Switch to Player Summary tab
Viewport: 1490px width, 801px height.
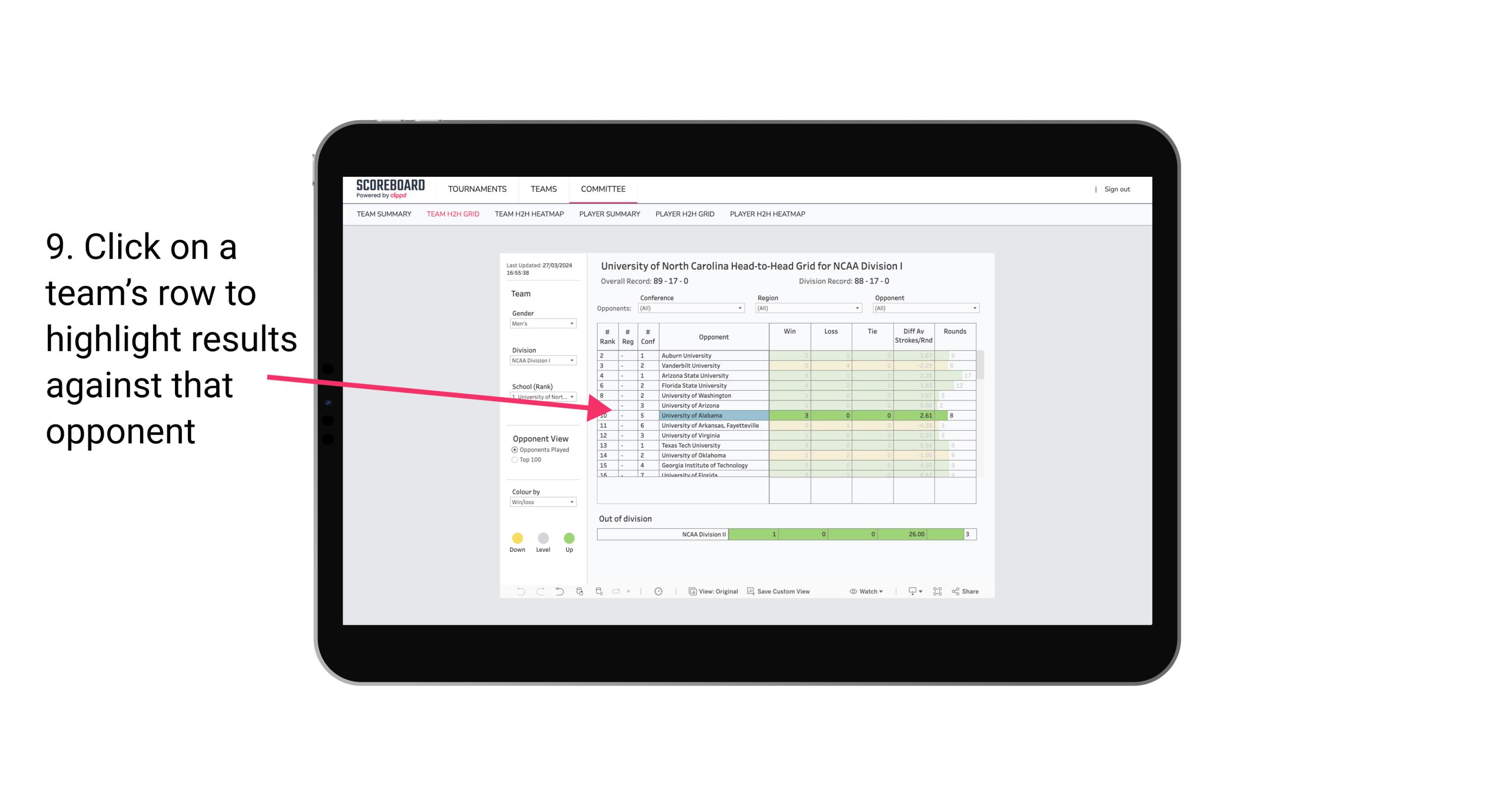tap(609, 214)
